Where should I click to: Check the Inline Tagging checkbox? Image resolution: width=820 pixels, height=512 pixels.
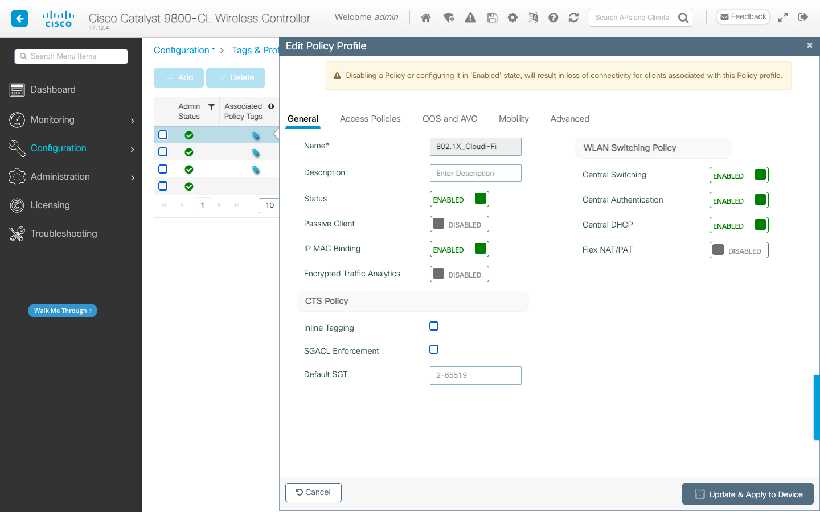434,326
